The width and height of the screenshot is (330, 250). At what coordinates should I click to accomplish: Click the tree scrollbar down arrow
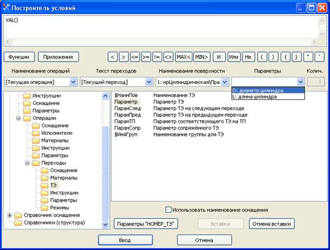pyautogui.click(x=105, y=225)
